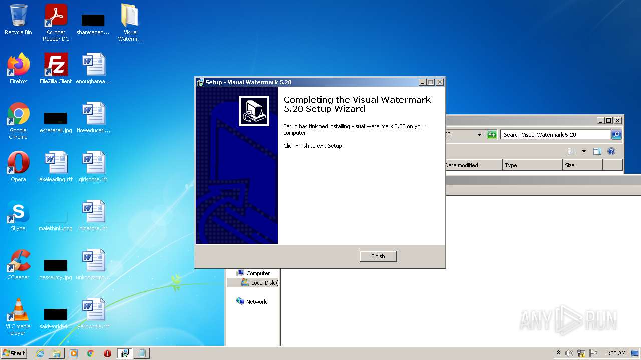641x360 pixels.
Task: Click the Change your view icon in Explorer
Action: click(572, 151)
